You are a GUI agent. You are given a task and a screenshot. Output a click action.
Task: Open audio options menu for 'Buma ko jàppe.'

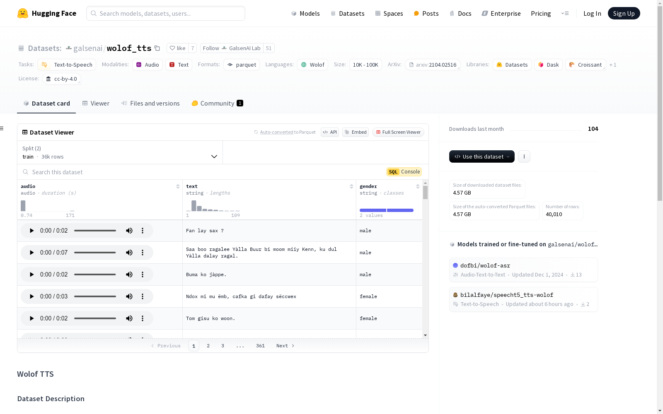point(143,274)
